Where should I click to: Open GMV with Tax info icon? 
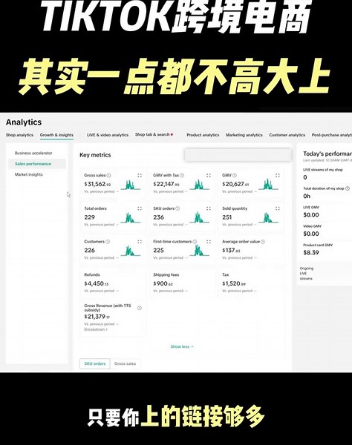tap(182, 175)
